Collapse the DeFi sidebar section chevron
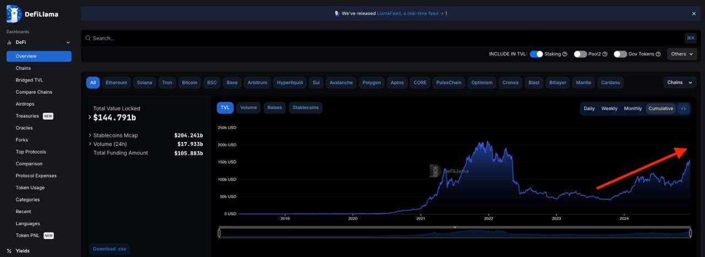Screen dimensions: 705x257 [x=68, y=42]
